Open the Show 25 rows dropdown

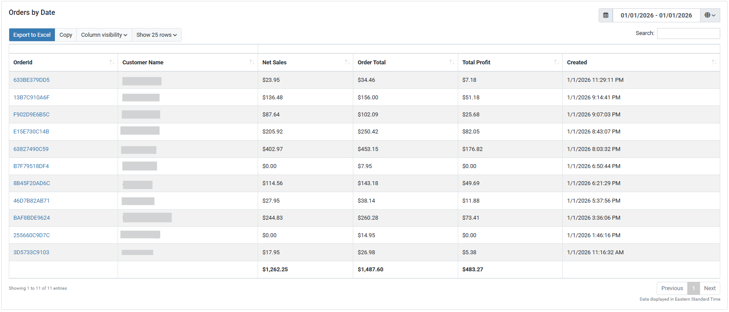pos(156,35)
